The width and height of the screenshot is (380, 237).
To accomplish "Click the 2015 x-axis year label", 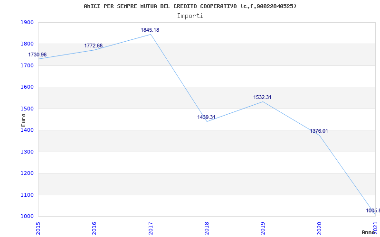I will click(x=38, y=228).
